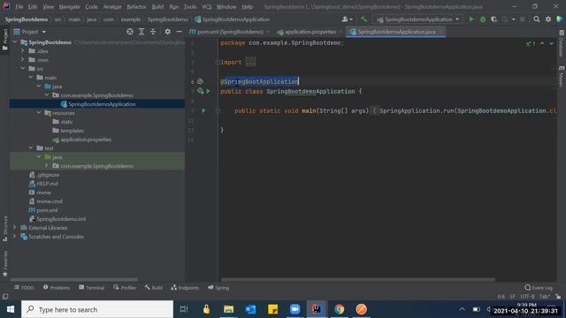Open the run configuration SpringBootdemoApplication dropdown
The width and height of the screenshot is (566, 318).
coord(418,19)
